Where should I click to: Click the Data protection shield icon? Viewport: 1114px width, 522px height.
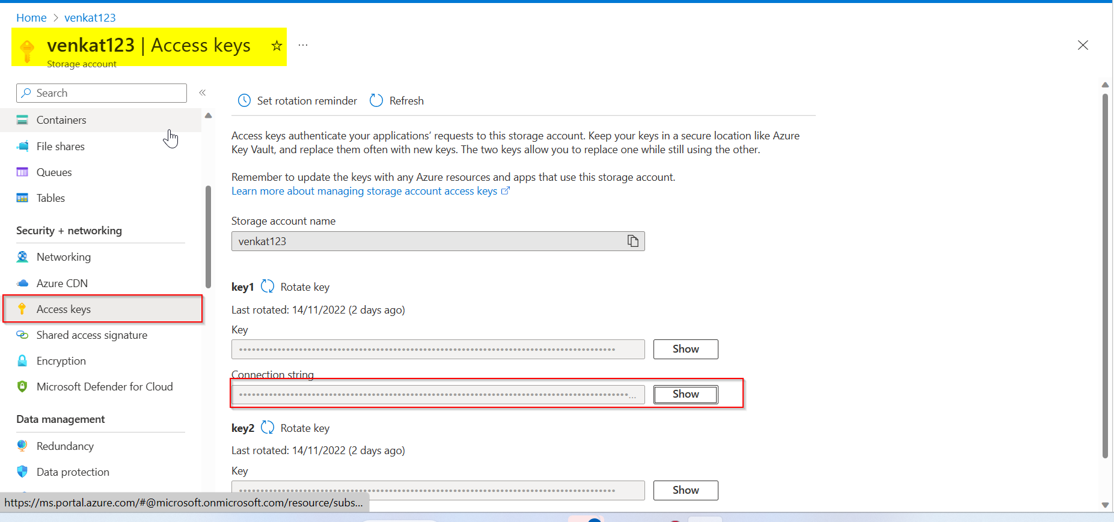coord(22,472)
